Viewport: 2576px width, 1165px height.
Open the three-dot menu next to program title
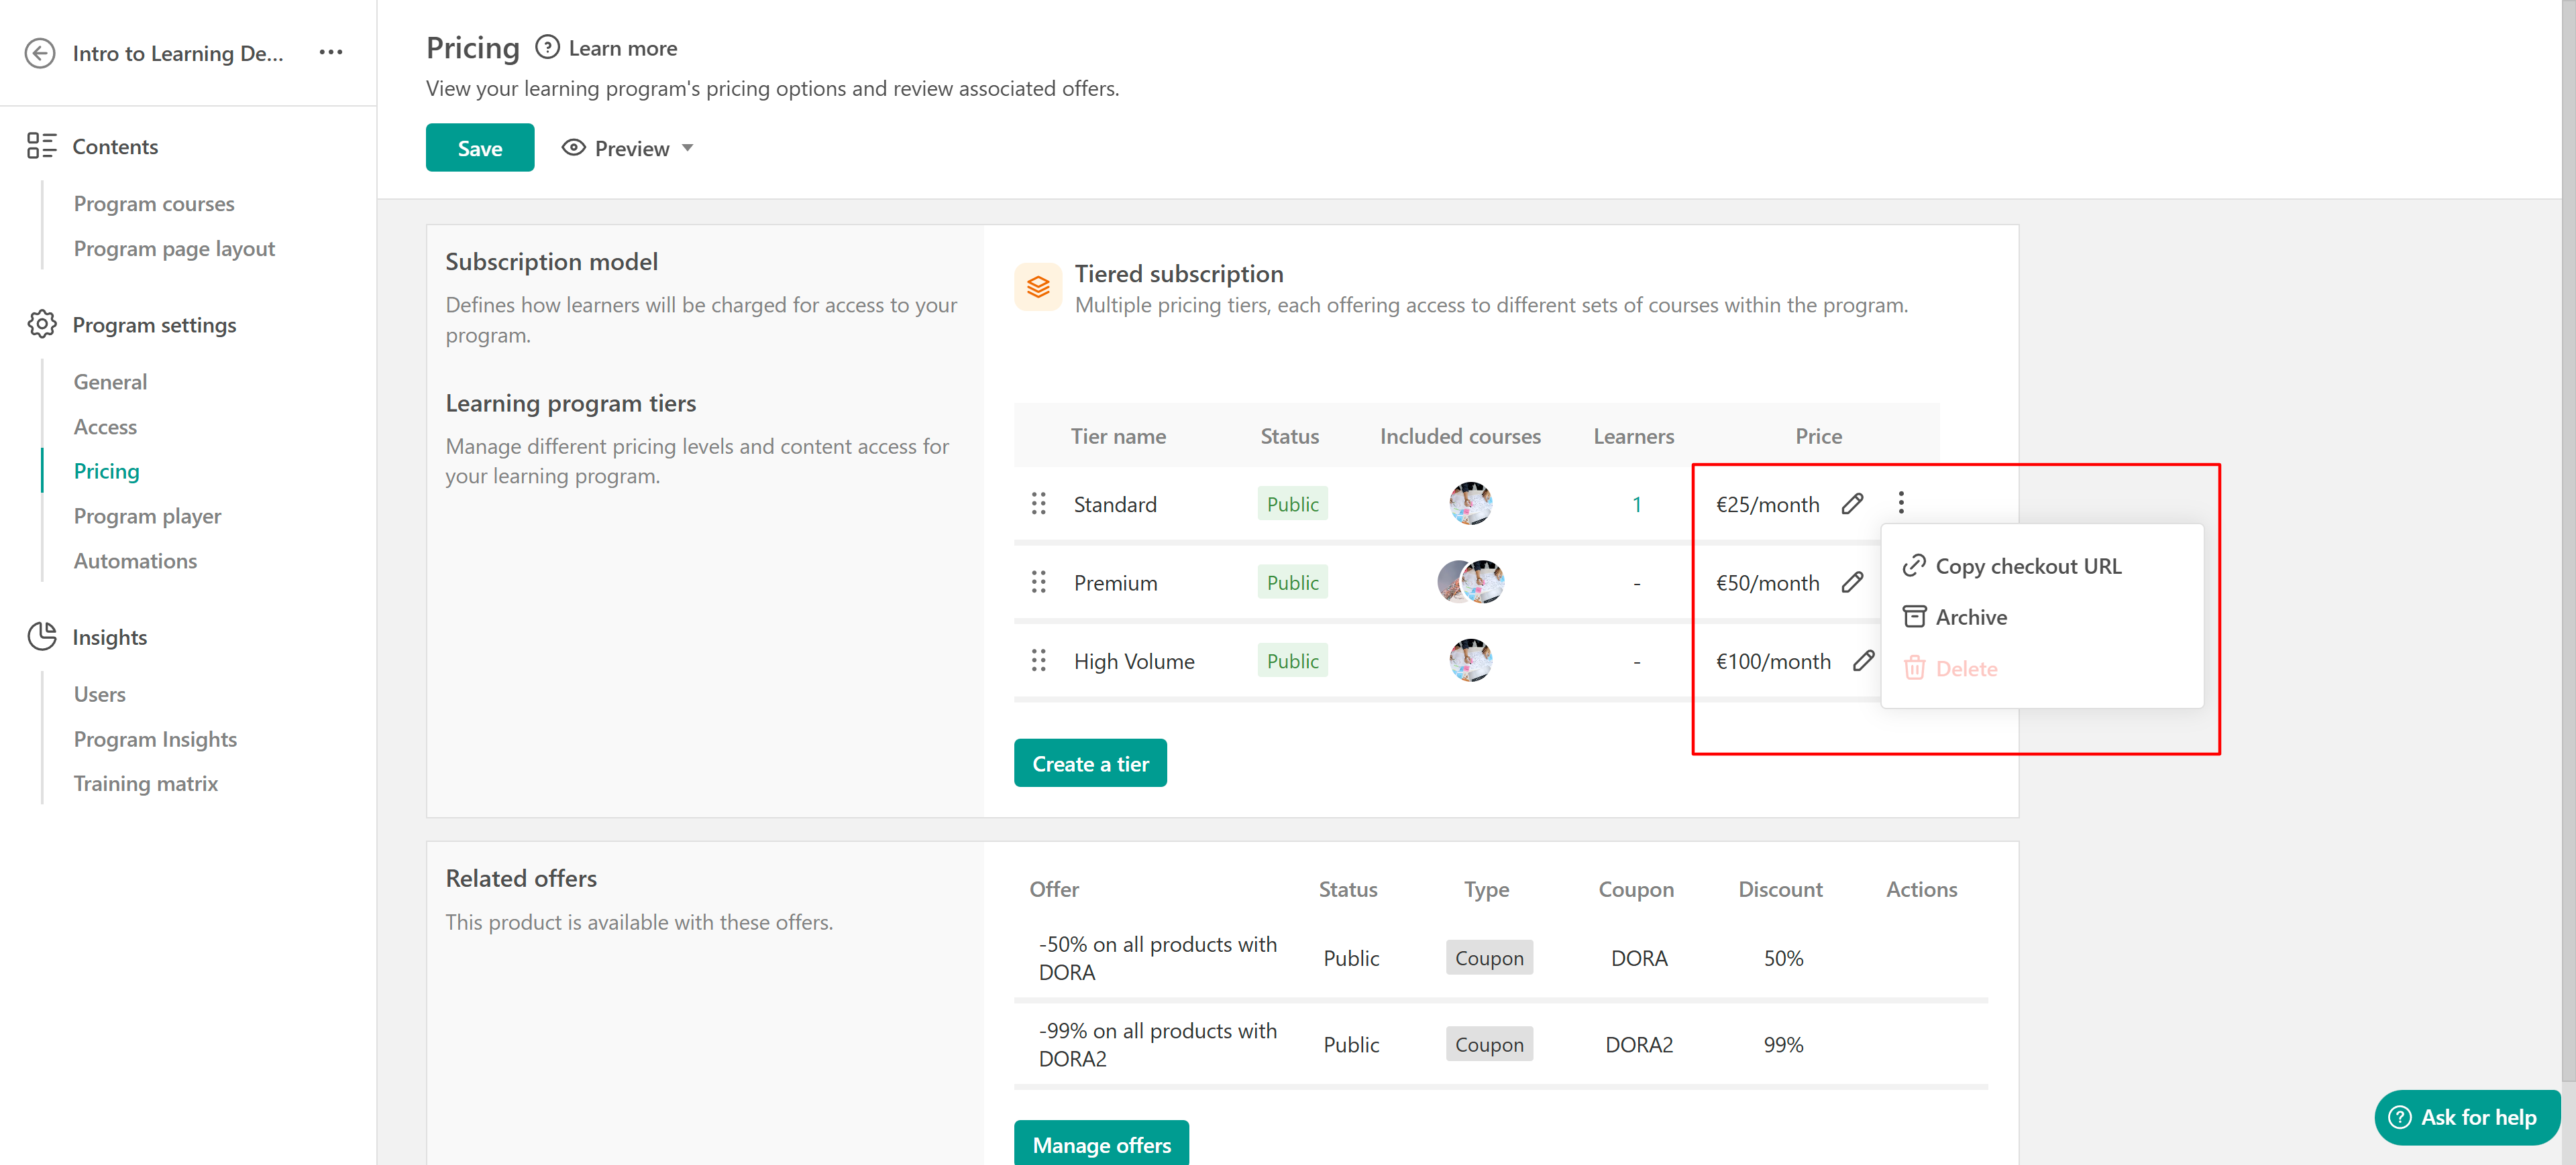click(331, 52)
